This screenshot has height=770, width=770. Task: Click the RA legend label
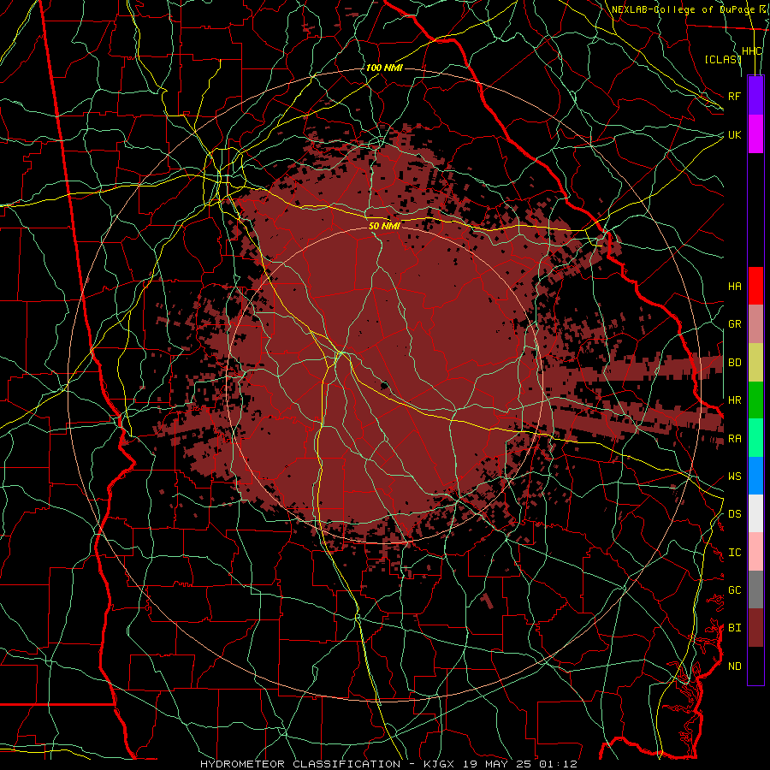coord(734,439)
